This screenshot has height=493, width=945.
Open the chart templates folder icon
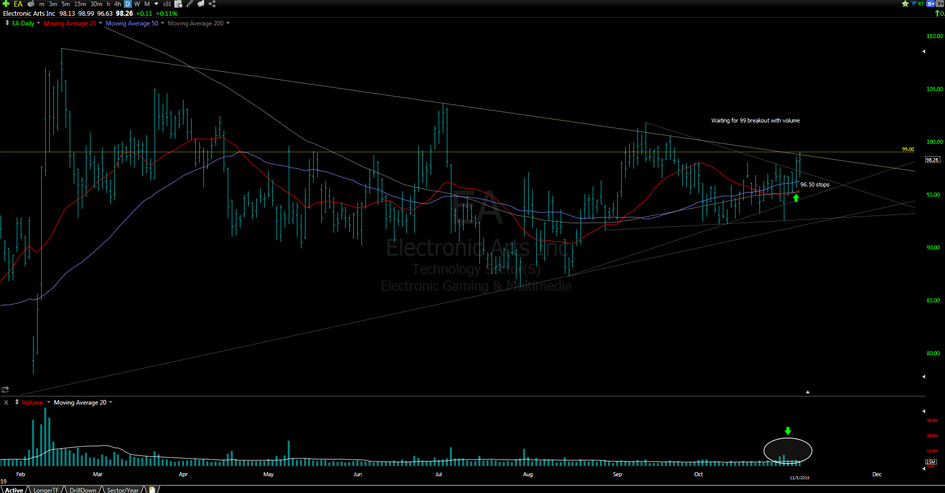(x=201, y=4)
